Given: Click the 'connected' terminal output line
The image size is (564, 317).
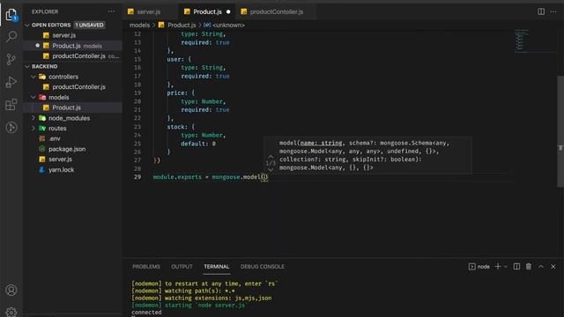Looking at the screenshot, I should click(x=146, y=312).
